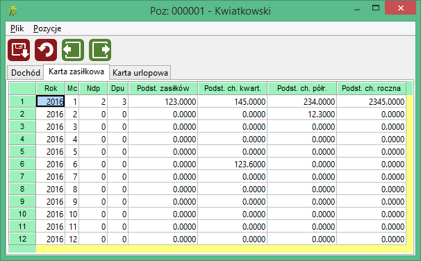Click Podst. zasiłków cell in row 8
The height and width of the screenshot is (261, 421).
[163, 189]
